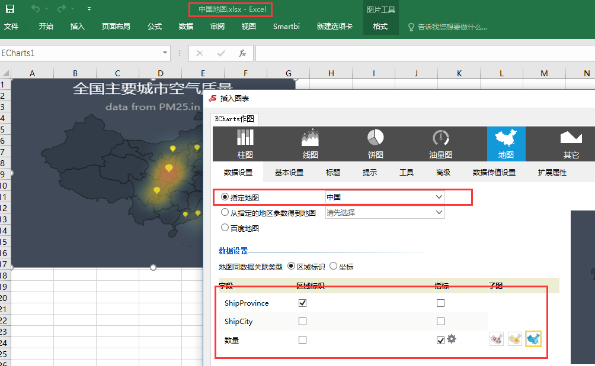Check ShipCity 区域标识 checkbox
Viewport: 595px width, 366px height.
click(302, 321)
